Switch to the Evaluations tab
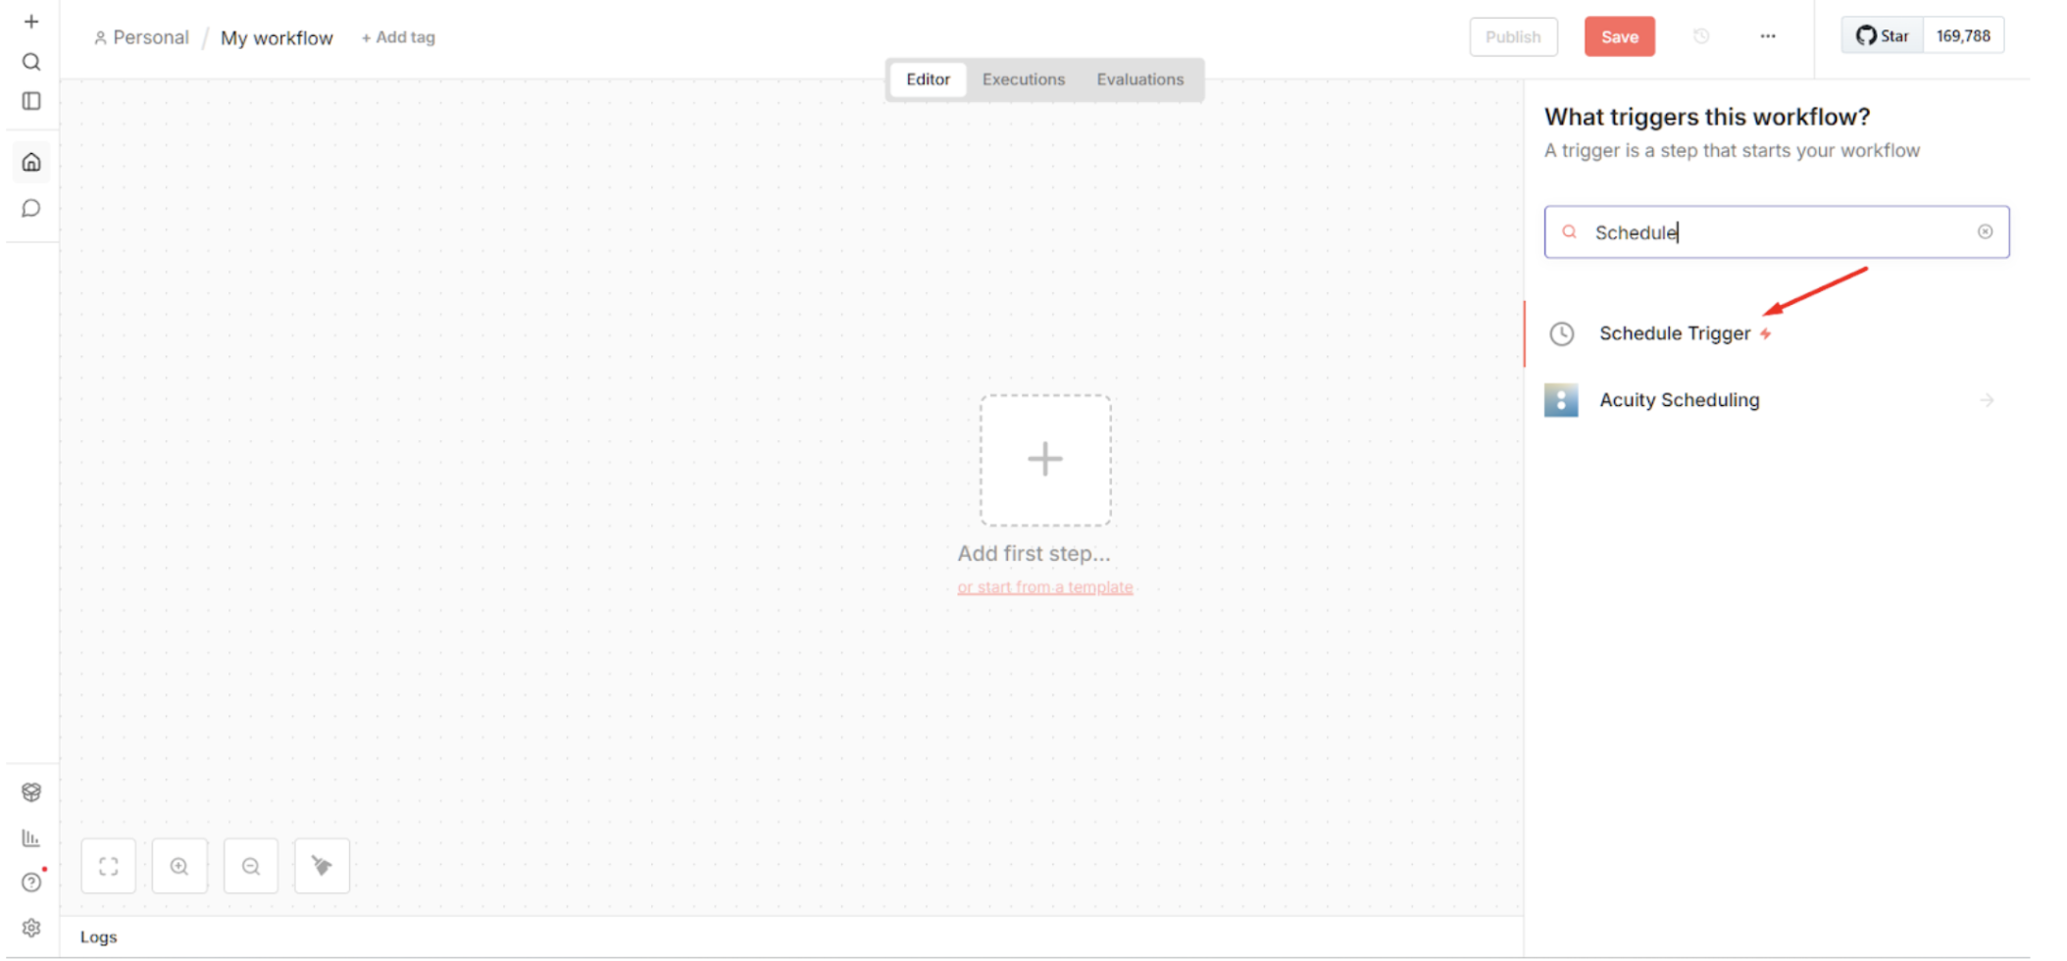Viewport: 2067px width, 961px height. (x=1139, y=79)
